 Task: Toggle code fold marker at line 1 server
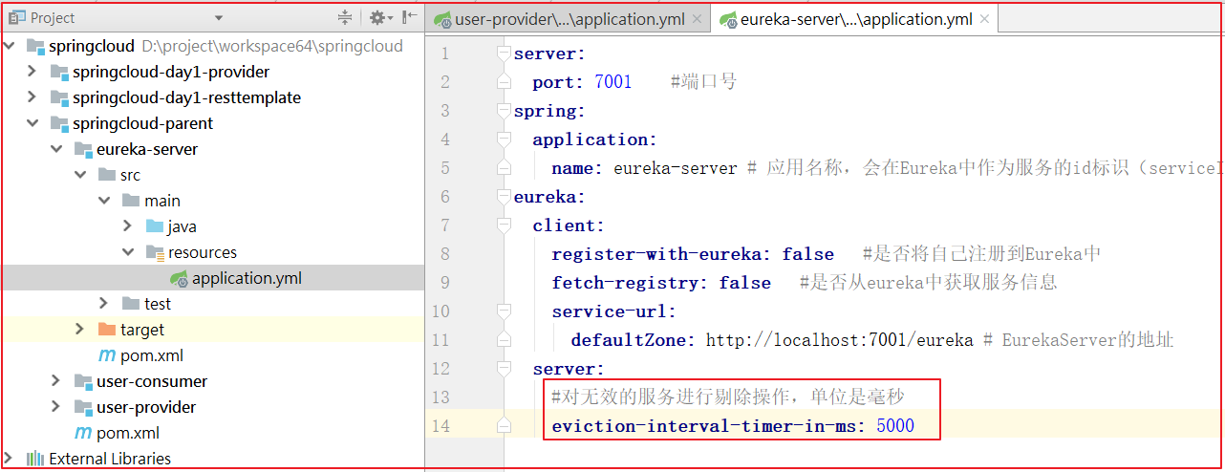(x=504, y=54)
